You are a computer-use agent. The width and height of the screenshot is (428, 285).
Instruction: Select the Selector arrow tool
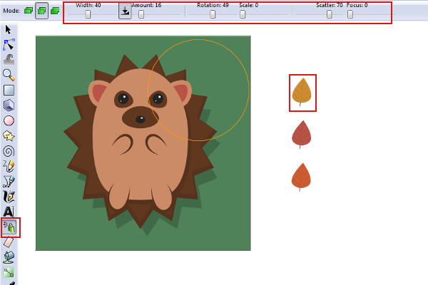click(x=9, y=30)
